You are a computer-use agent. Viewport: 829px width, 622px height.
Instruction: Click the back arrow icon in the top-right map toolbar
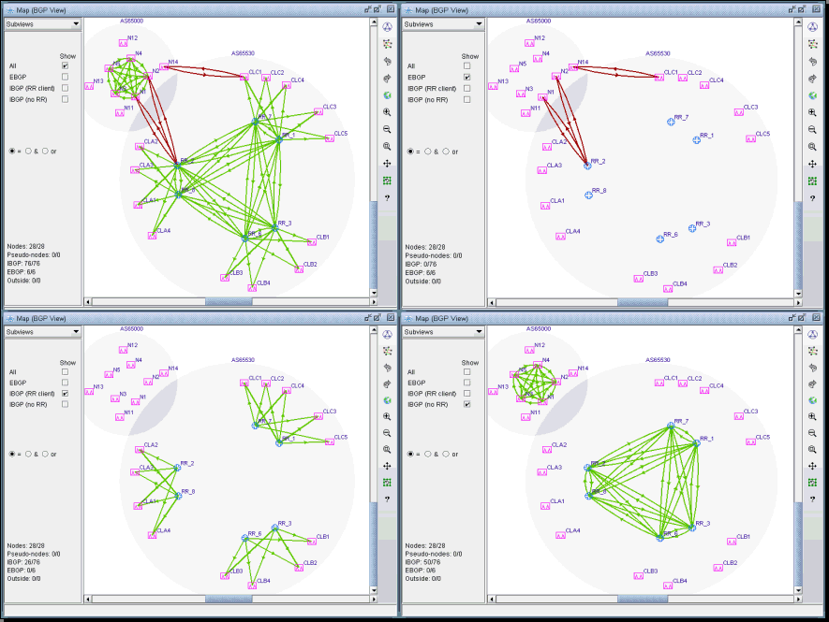pyautogui.click(x=814, y=61)
